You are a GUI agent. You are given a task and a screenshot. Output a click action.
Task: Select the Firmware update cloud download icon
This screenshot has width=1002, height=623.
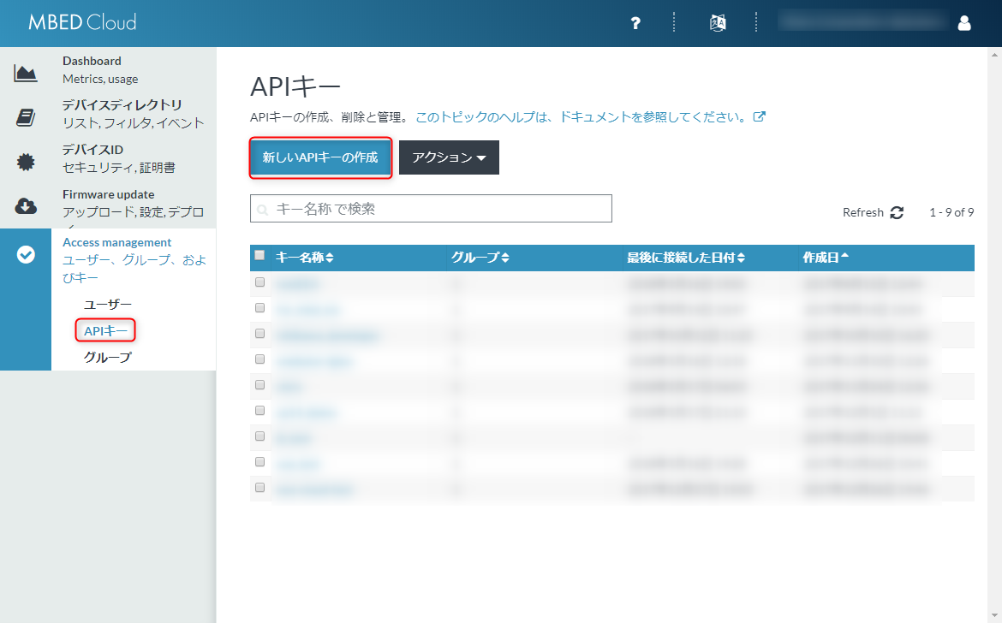tap(26, 206)
